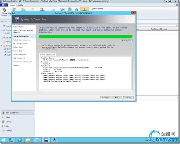Click the Windows Start button
The image size is (180, 144).
point(4,140)
